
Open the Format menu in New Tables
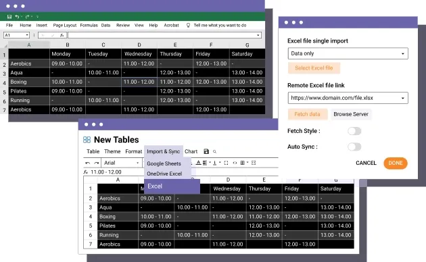click(134, 151)
